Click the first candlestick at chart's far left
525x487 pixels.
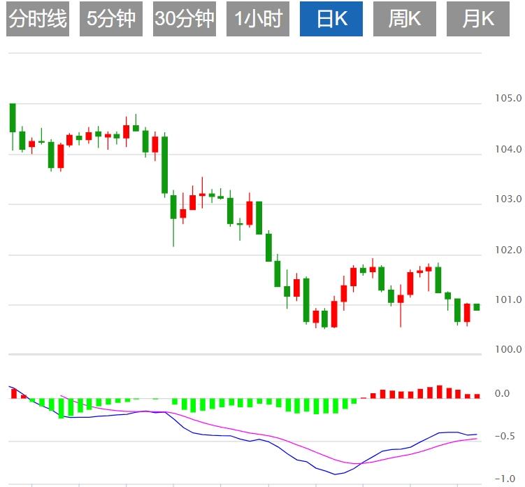click(13, 118)
